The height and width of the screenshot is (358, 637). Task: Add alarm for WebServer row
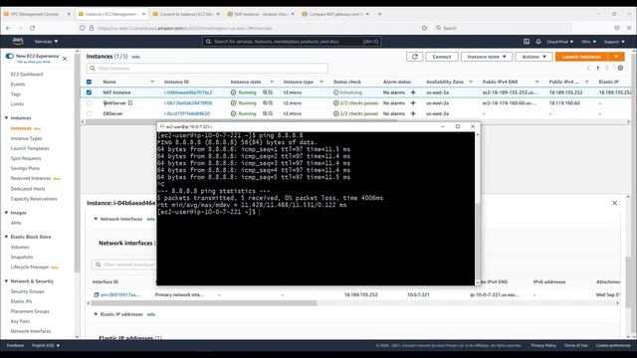(413, 103)
